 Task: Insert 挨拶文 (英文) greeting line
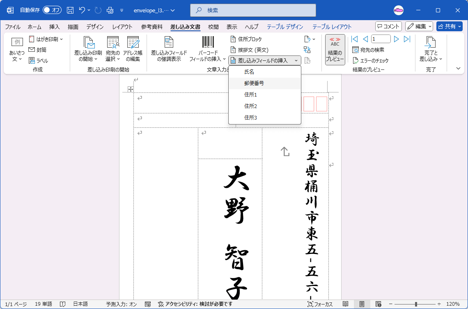point(250,50)
